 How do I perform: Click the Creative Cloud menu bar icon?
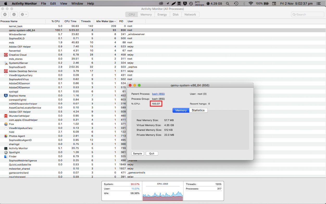coord(161,4)
